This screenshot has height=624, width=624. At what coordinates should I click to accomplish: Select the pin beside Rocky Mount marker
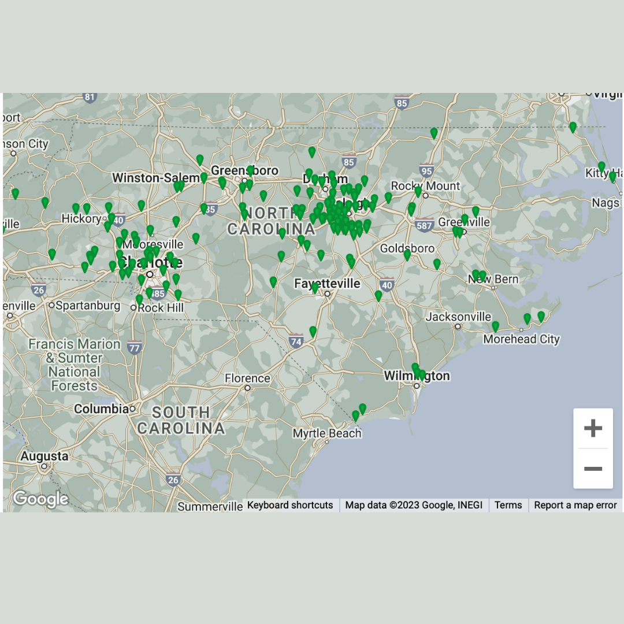click(418, 191)
